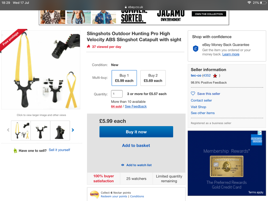This screenshot has height=201, width=268.
Task: Click the green tag icon beside Have one to sell
Action: [x=15, y=150]
